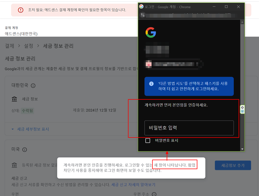
Task: Click the 세금 정보 관리 breadcrumb
Action: click(x=58, y=46)
